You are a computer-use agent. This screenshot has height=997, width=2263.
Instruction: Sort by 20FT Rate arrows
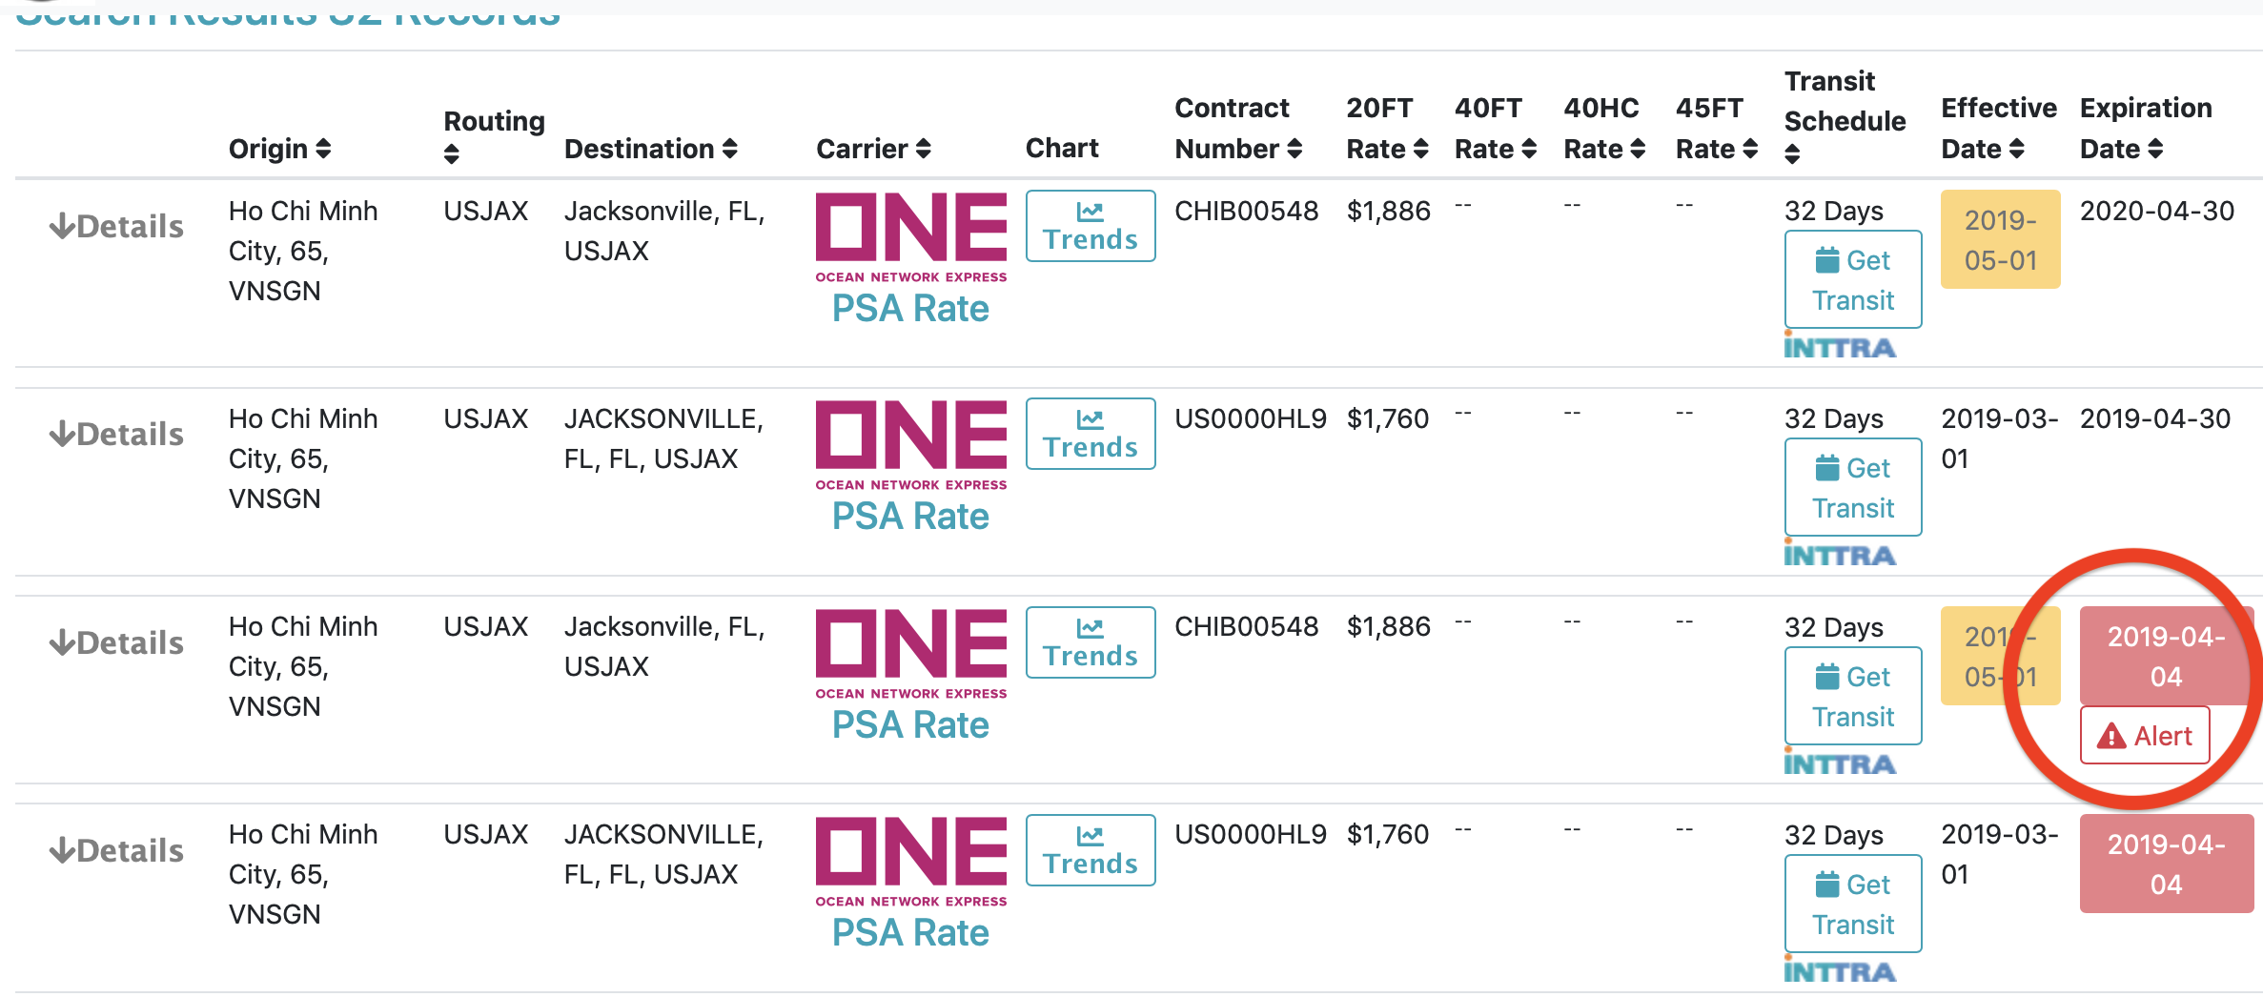pyautogui.click(x=1420, y=149)
